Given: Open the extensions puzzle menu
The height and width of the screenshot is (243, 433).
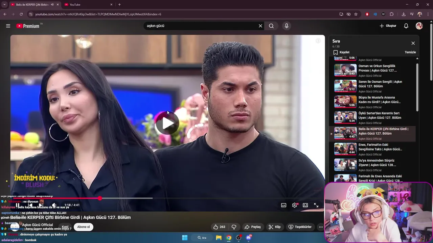Looking at the screenshot, I should [x=392, y=14].
